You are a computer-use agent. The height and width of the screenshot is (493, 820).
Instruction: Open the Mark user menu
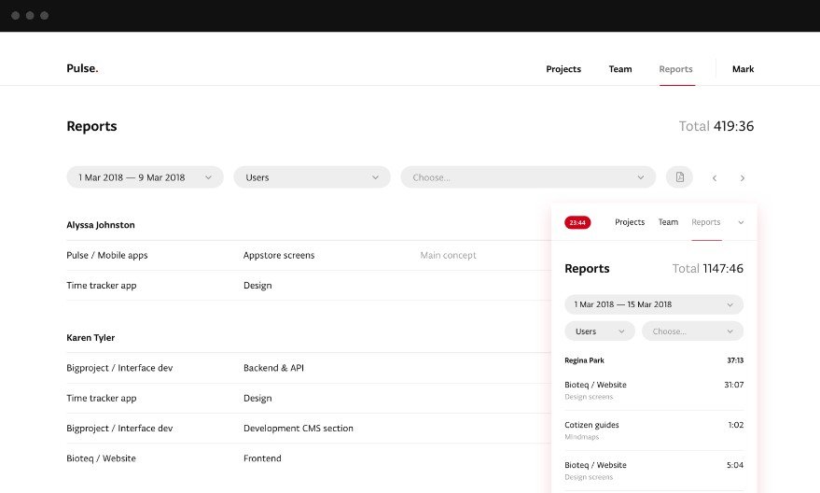[x=743, y=69]
